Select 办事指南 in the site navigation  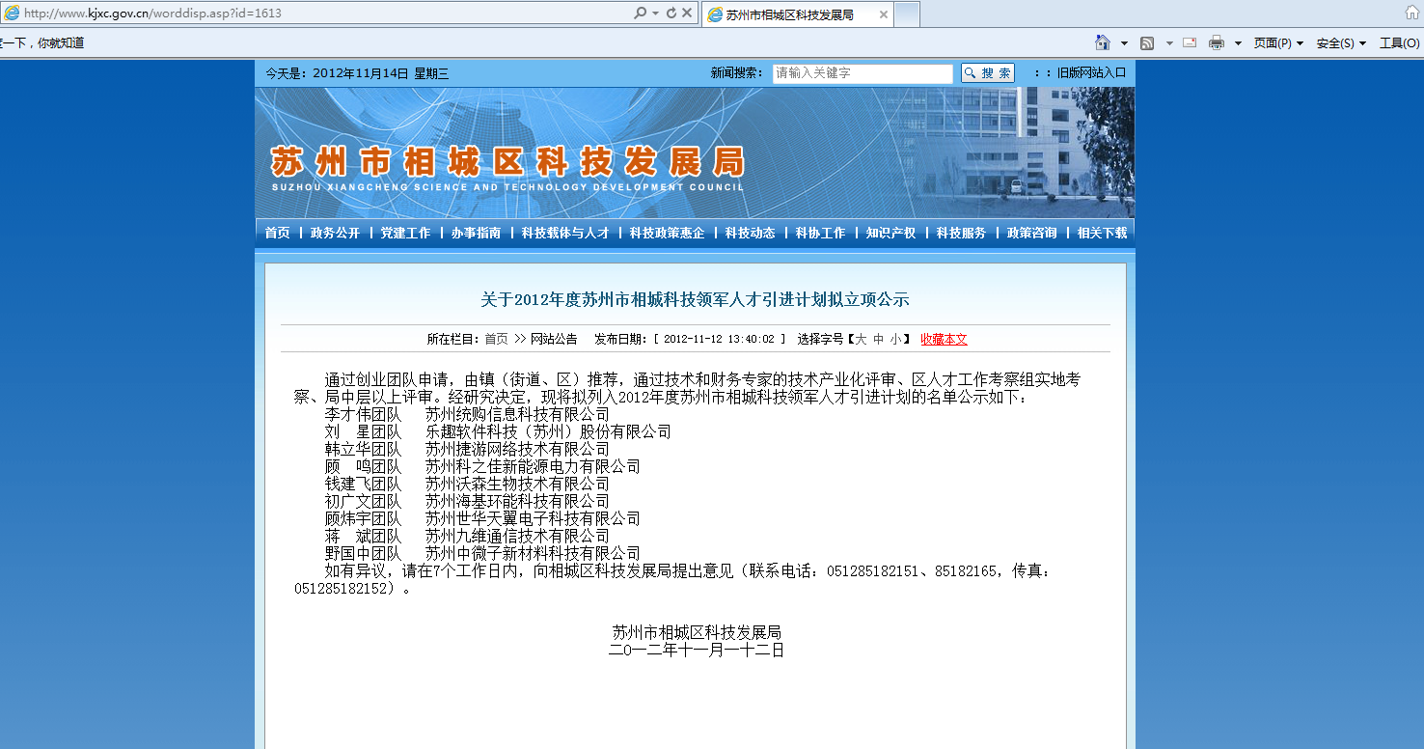(x=476, y=233)
